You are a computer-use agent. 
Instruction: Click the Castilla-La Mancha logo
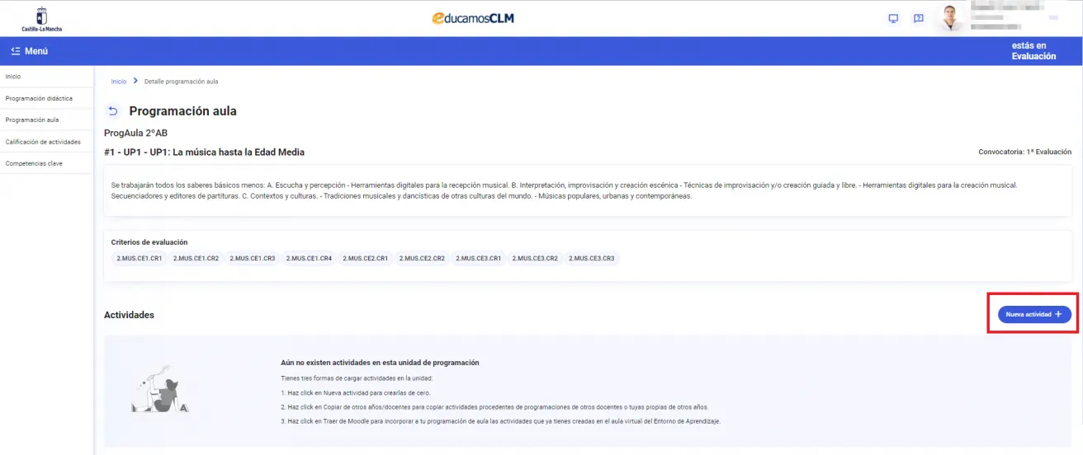click(x=41, y=19)
